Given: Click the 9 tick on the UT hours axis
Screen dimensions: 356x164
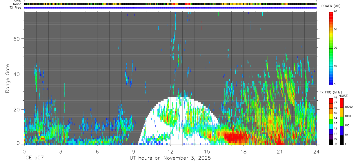Looking at the screenshot, I should tap(134, 151).
